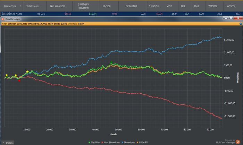The width and height of the screenshot is (243, 145).
Task: Click the 90 000 hands axis tick
Action: pos(210,129)
